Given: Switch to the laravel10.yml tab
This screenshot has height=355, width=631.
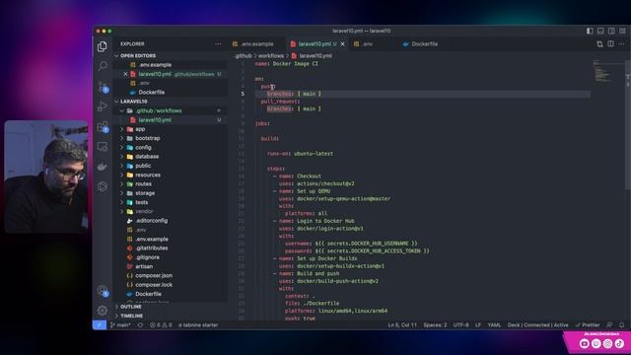Looking at the screenshot, I should (x=315, y=43).
